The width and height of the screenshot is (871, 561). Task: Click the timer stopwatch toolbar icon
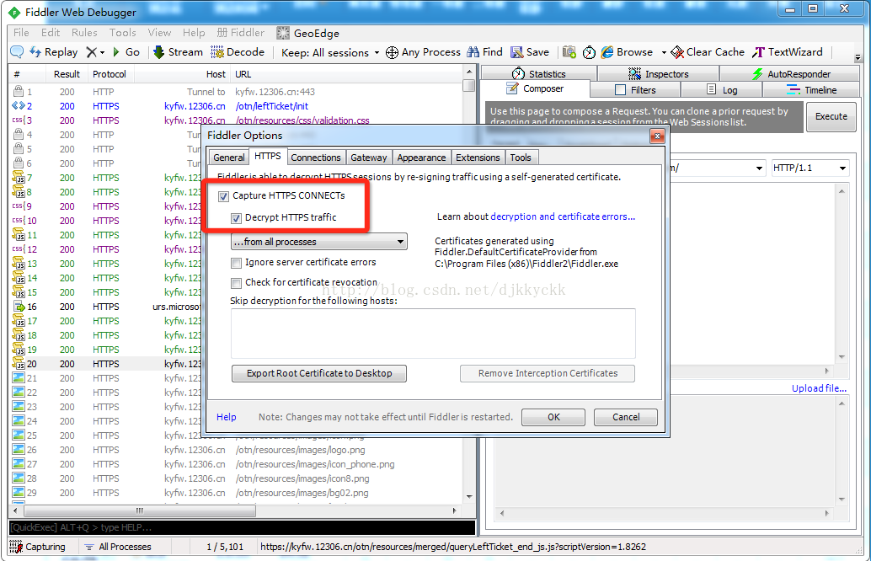(x=589, y=52)
